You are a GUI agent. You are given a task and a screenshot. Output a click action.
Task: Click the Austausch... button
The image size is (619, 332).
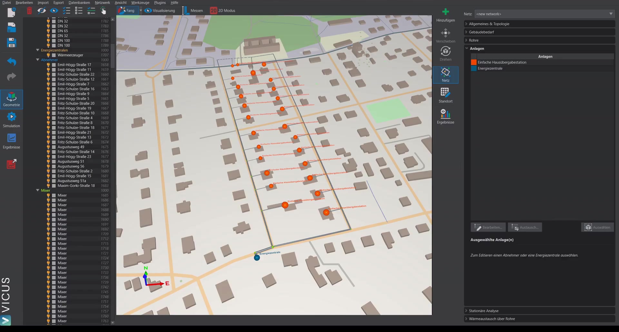tap(525, 227)
